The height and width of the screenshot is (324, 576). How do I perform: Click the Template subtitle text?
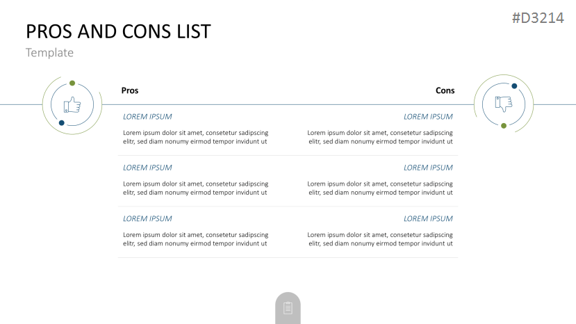click(x=49, y=53)
